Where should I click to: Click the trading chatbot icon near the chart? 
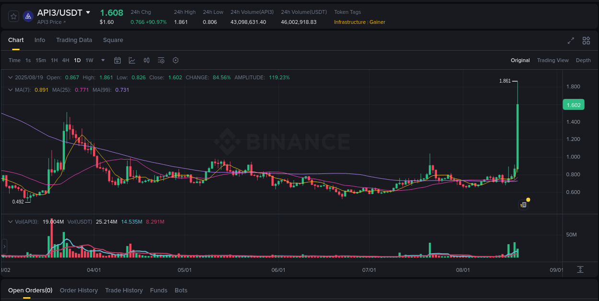[x=523, y=204]
